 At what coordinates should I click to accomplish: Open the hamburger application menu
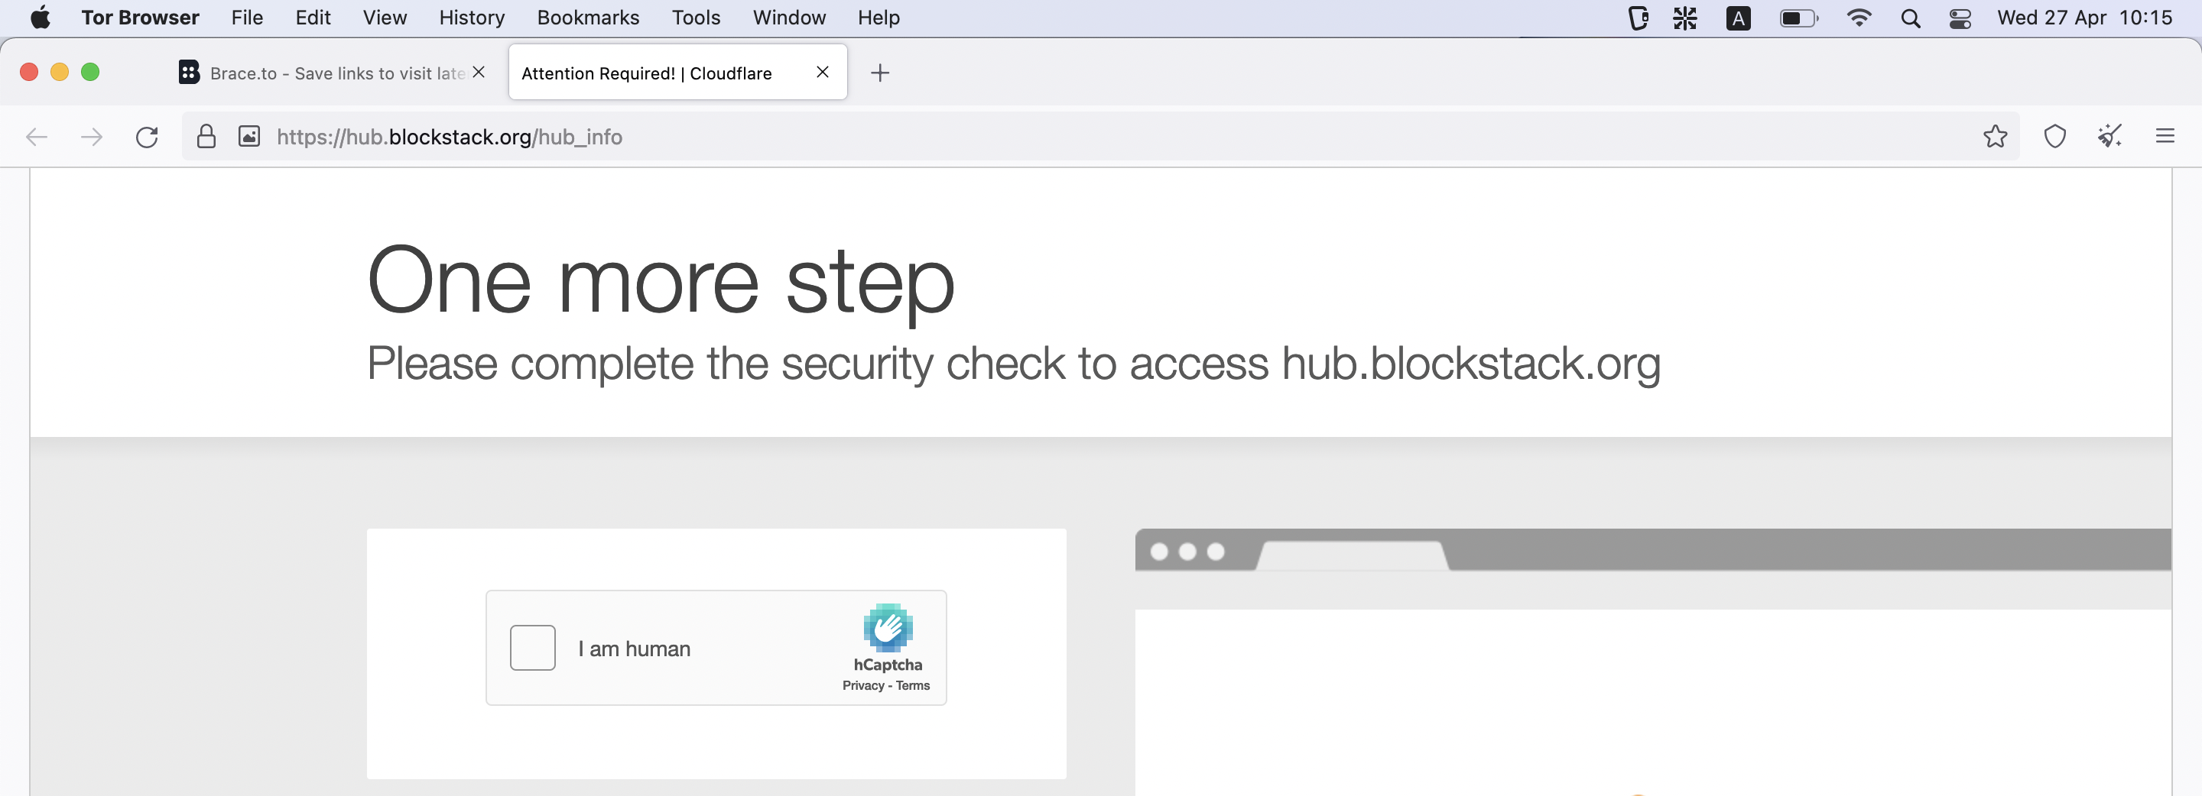pyautogui.click(x=2165, y=136)
